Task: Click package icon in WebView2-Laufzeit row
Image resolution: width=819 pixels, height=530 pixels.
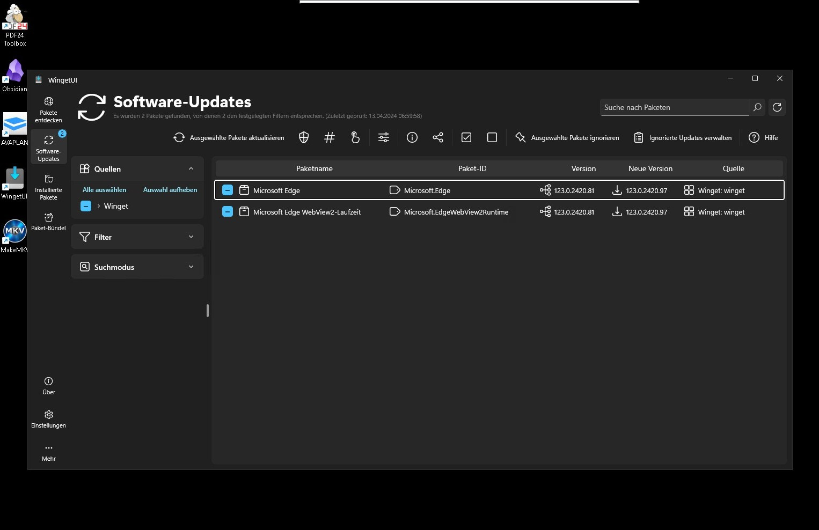Action: pos(244,211)
